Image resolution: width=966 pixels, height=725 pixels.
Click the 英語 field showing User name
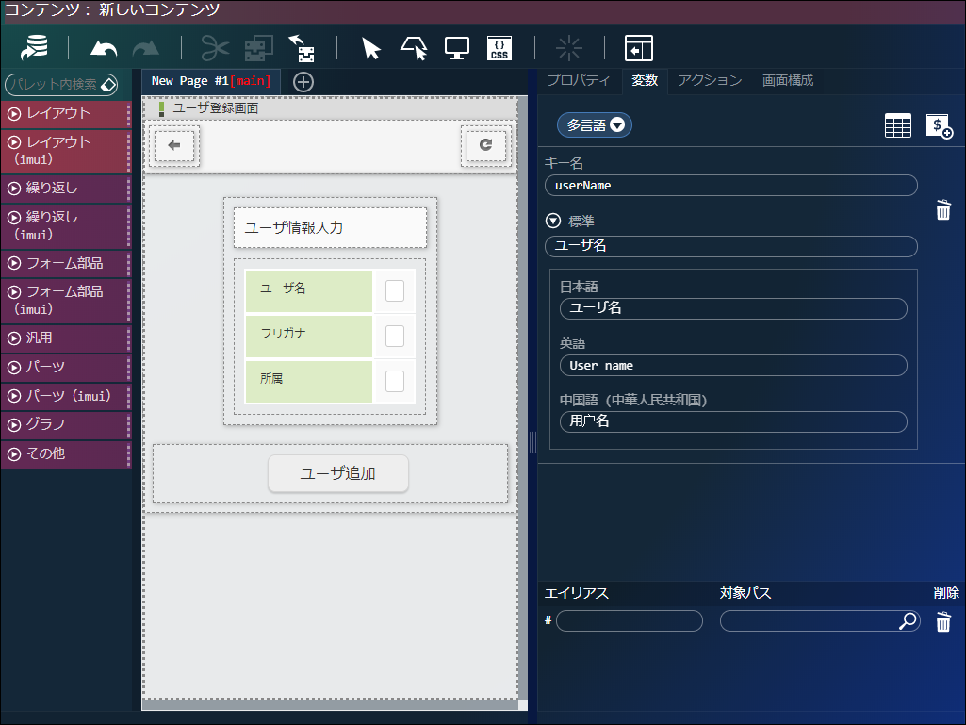pos(733,366)
